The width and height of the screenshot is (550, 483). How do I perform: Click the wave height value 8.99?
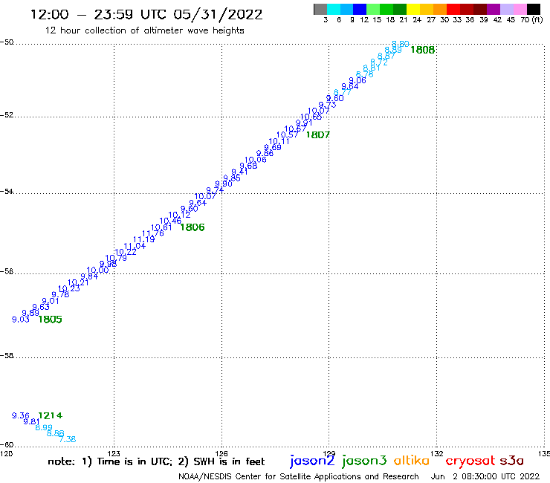[x=44, y=427]
